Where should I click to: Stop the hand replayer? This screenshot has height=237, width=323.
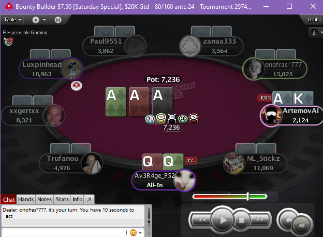241,220
